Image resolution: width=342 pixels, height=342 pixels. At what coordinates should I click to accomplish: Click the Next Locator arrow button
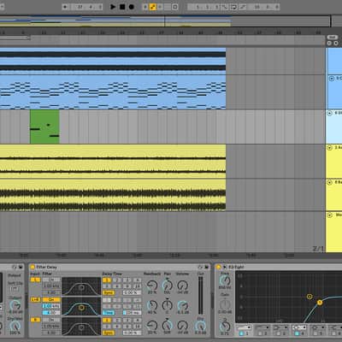click(336, 43)
